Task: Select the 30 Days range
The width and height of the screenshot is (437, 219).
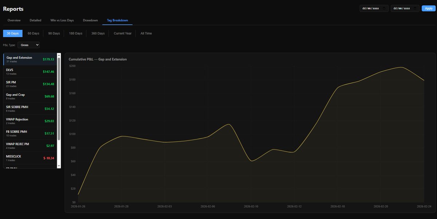Action: tap(13, 33)
